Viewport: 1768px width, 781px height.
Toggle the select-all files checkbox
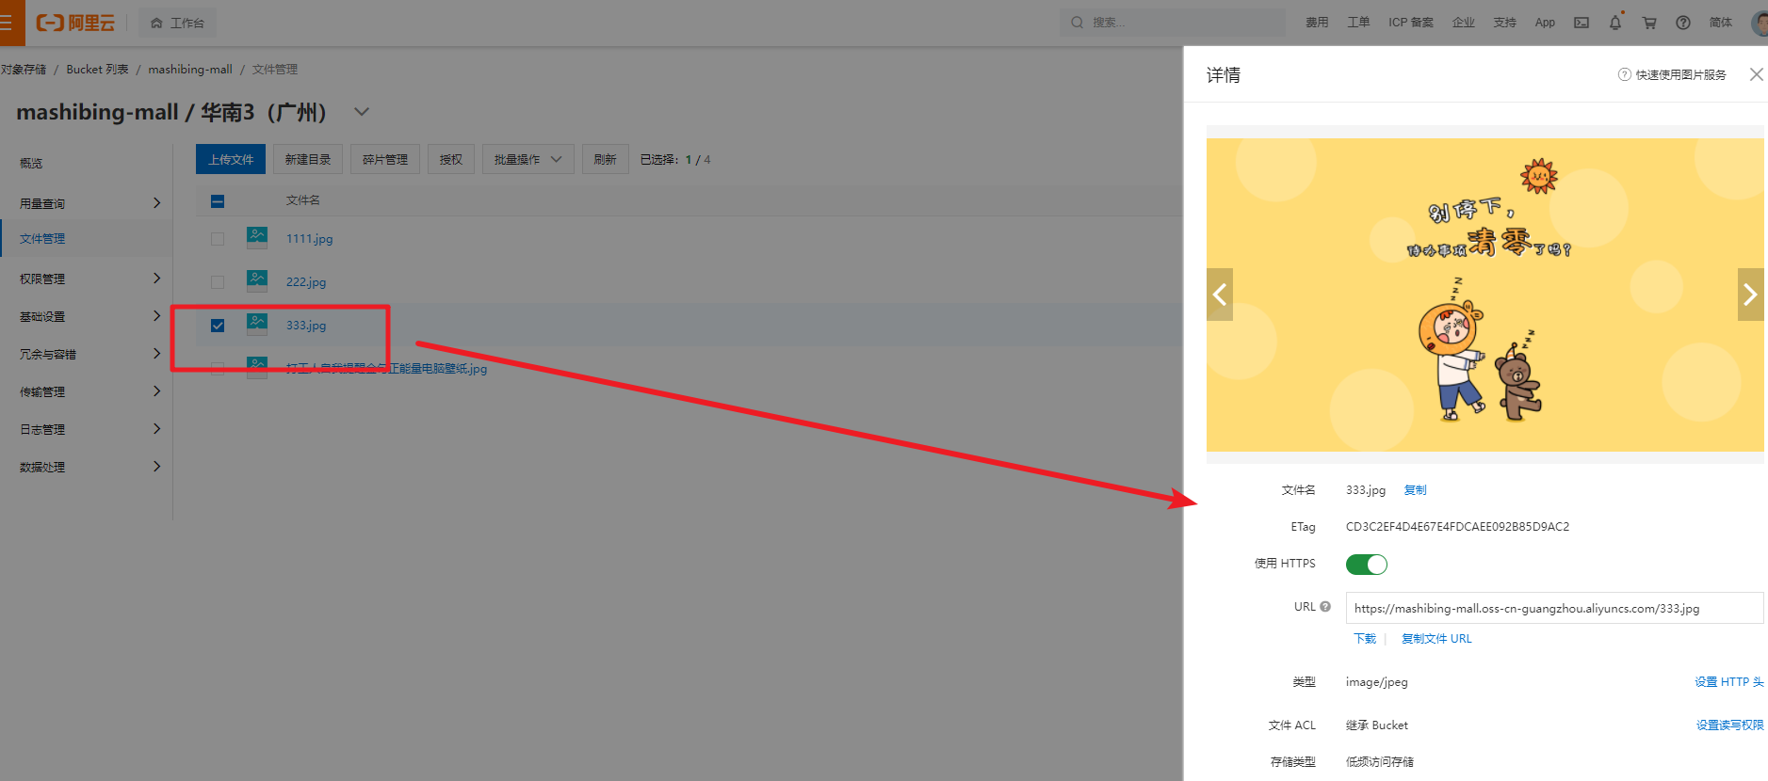click(x=218, y=201)
